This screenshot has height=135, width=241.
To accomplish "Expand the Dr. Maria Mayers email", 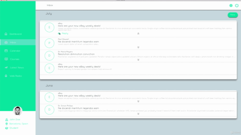I will pos(138,60).
